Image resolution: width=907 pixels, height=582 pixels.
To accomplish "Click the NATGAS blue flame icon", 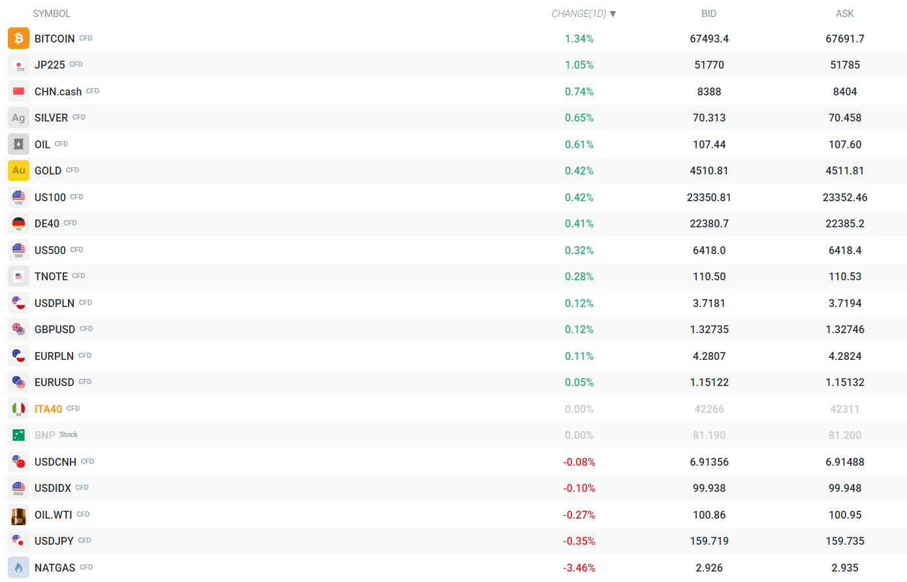I will click(x=18, y=568).
